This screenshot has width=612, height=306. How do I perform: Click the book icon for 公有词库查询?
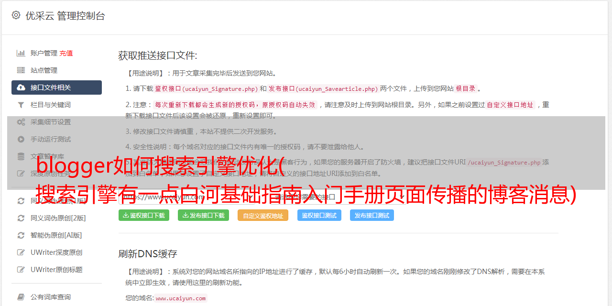coord(21,297)
